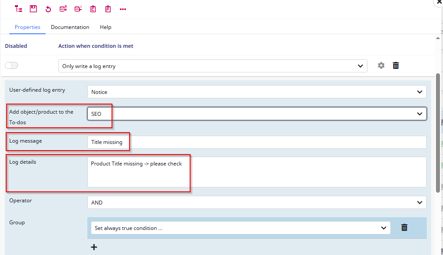Add a new condition with the plus button
The width and height of the screenshot is (443, 255).
click(x=94, y=247)
